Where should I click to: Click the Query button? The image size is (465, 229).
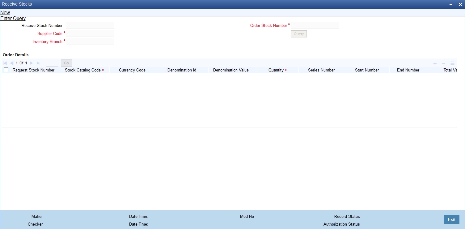[x=299, y=34]
